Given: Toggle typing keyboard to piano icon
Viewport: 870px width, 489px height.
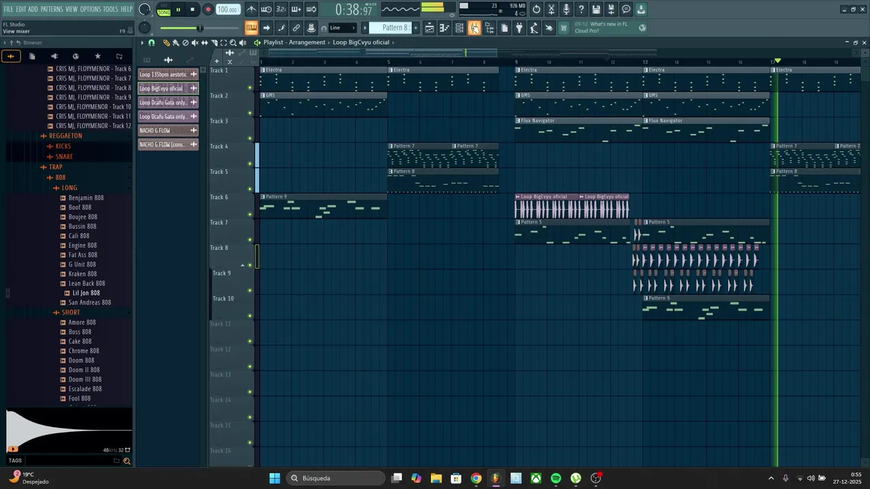Looking at the screenshot, I should 251,28.
